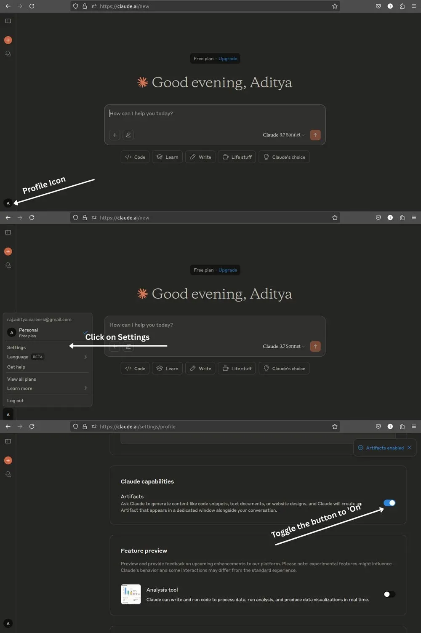Expand the Learn more submenu
This screenshot has width=421, height=633.
47,388
